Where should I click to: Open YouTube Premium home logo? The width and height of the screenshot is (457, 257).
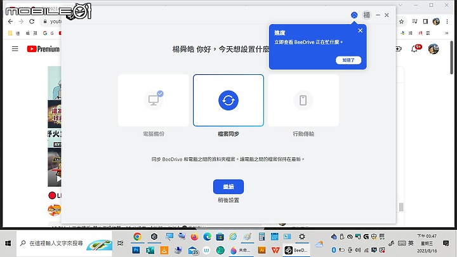[43, 49]
